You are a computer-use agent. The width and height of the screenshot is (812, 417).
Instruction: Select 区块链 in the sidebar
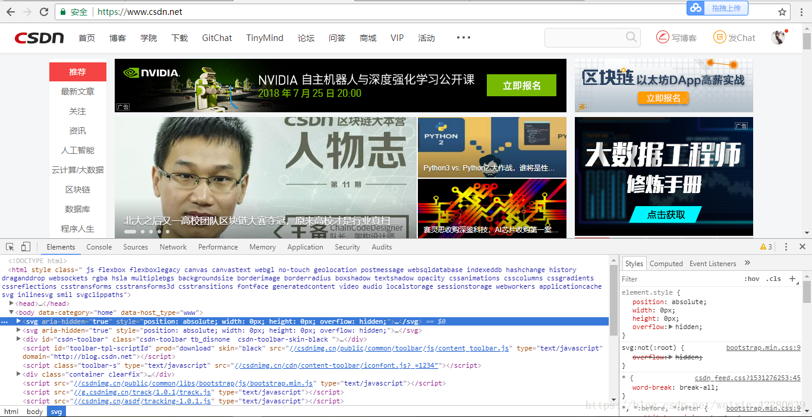coord(78,189)
